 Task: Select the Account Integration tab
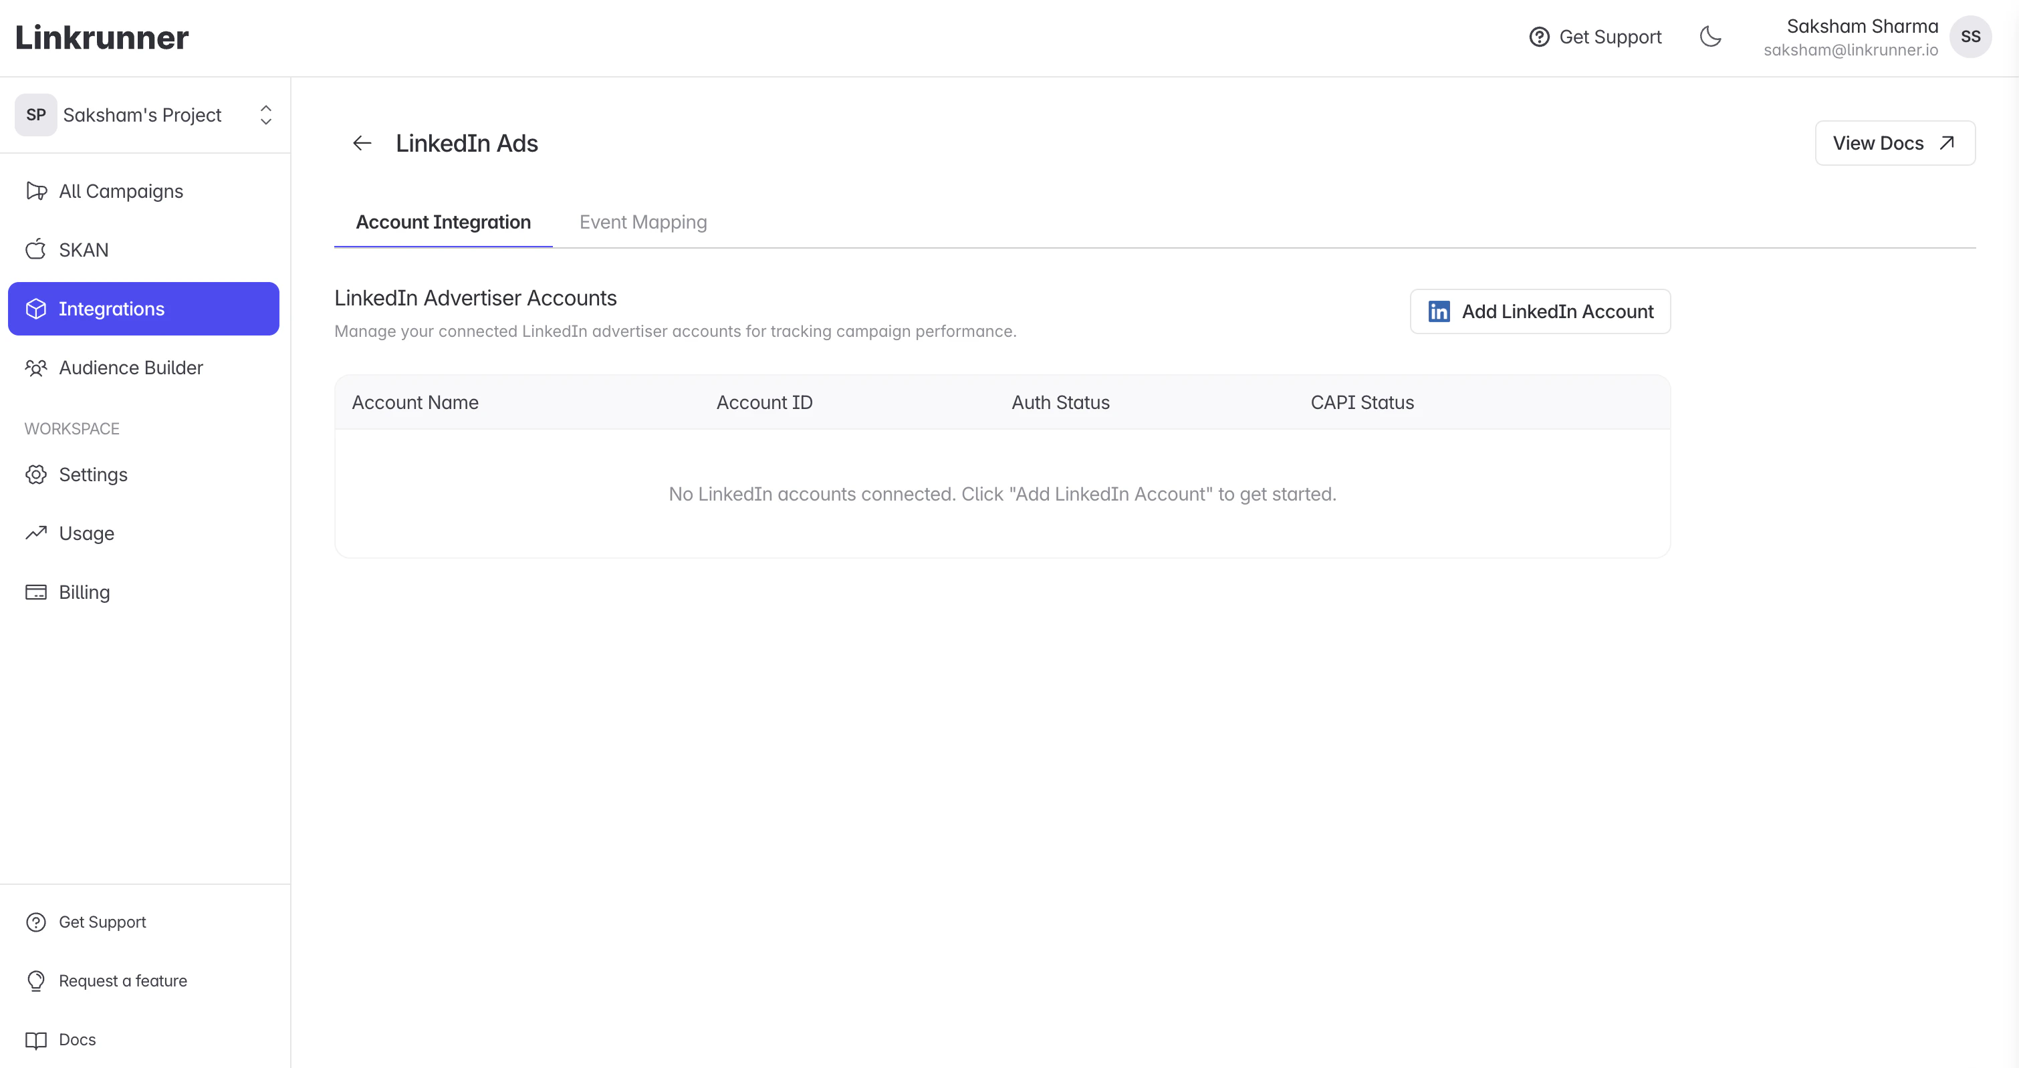tap(443, 222)
